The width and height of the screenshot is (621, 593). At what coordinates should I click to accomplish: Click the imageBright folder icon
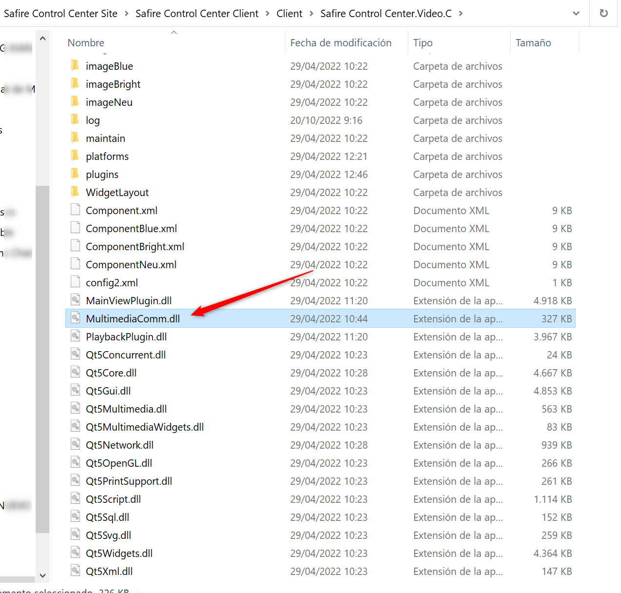(x=75, y=83)
